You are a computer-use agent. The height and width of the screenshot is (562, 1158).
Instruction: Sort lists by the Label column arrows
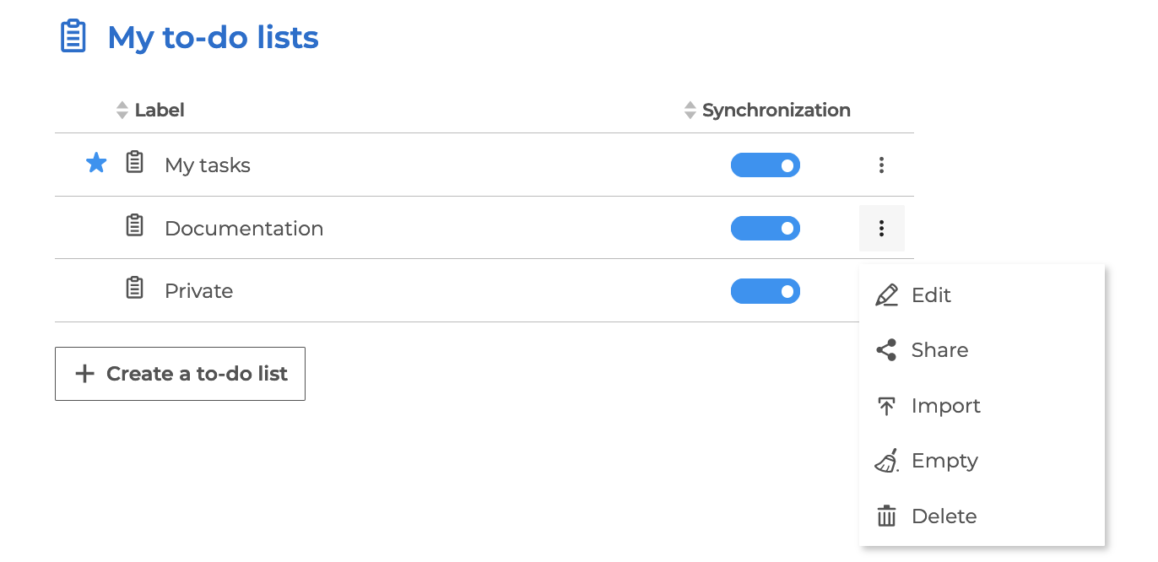click(122, 111)
